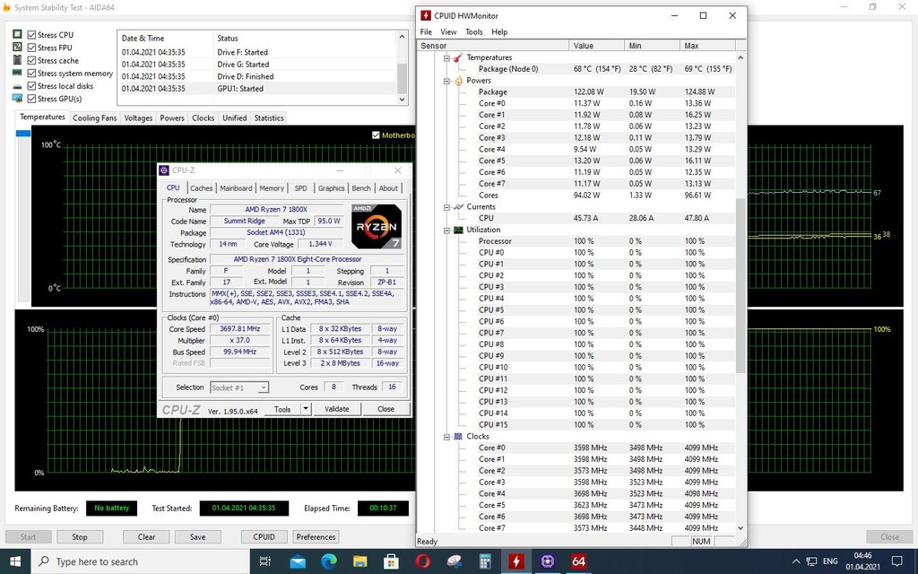Open the About tab in CPU-Z
The width and height of the screenshot is (918, 574).
tap(388, 188)
